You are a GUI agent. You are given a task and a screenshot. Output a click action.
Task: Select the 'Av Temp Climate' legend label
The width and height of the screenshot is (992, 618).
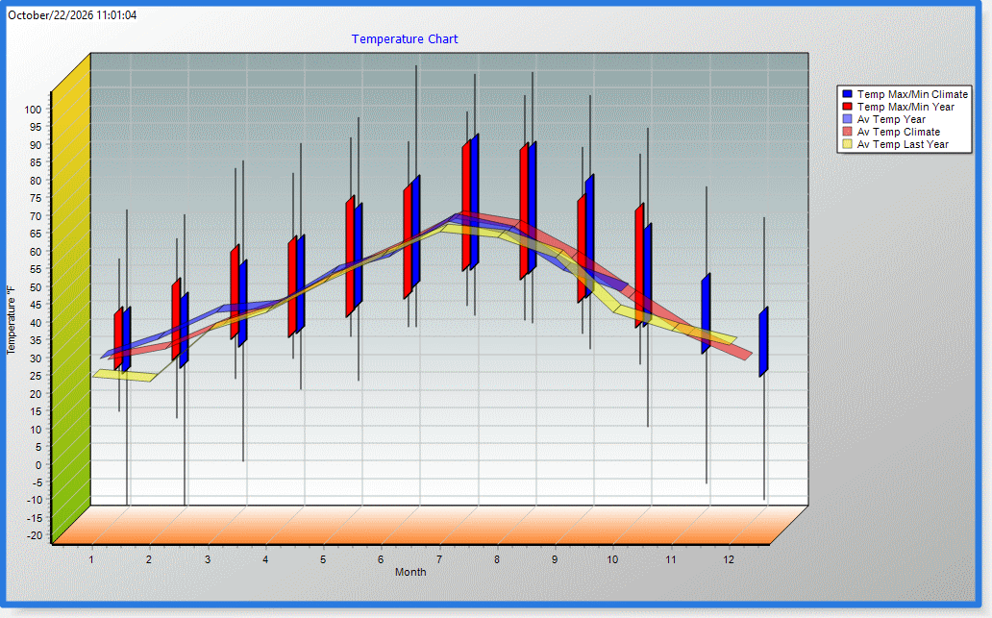[x=899, y=133]
